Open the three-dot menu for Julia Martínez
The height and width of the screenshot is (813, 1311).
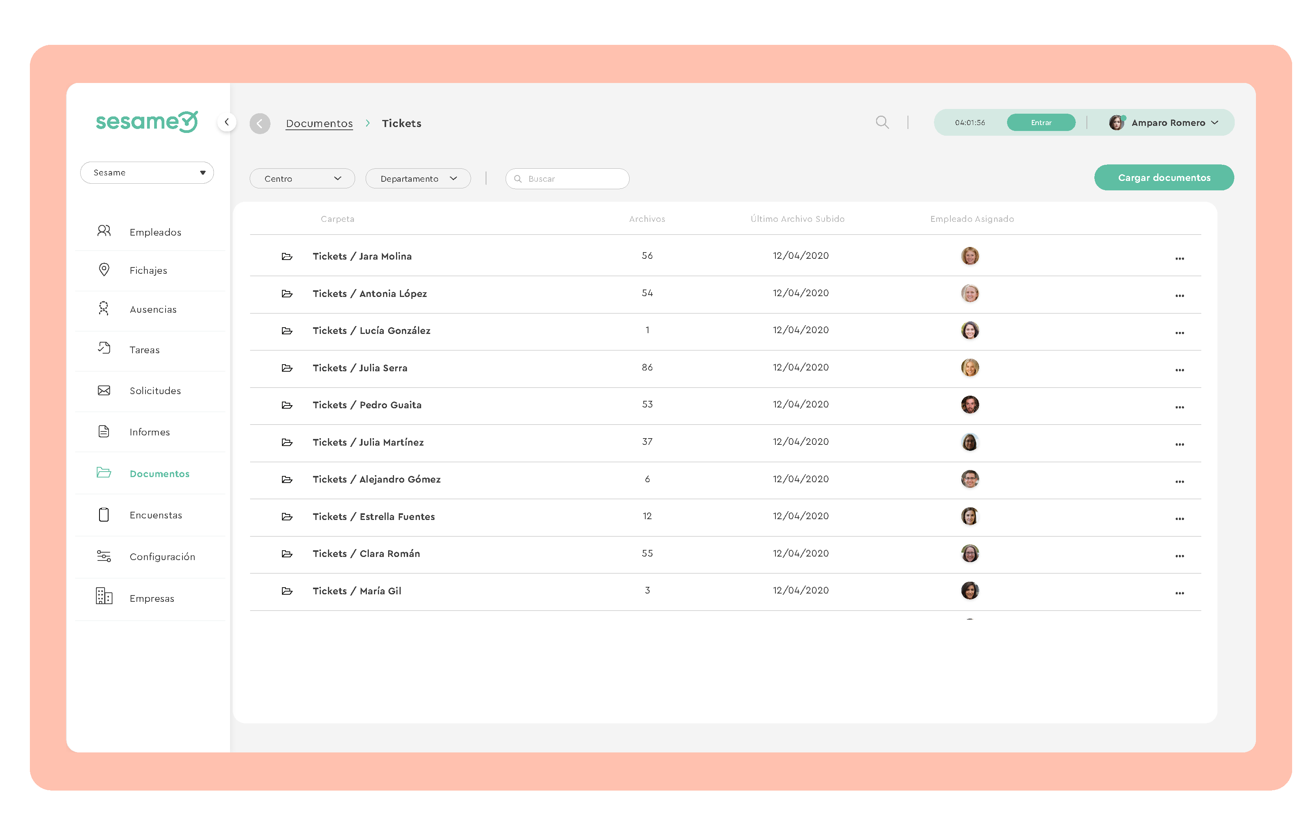(x=1179, y=445)
